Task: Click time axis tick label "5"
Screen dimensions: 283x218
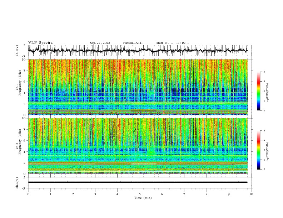Action: (140, 194)
